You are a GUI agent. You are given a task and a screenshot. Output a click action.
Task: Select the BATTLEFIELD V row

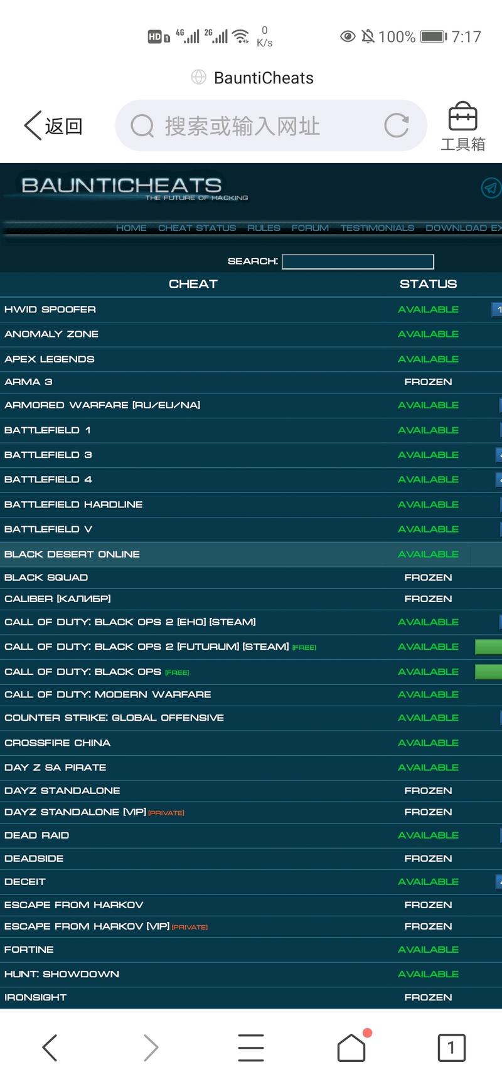pyautogui.click(x=251, y=529)
